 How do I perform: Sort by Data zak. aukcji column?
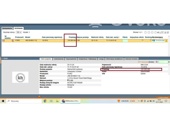tap(113, 37)
